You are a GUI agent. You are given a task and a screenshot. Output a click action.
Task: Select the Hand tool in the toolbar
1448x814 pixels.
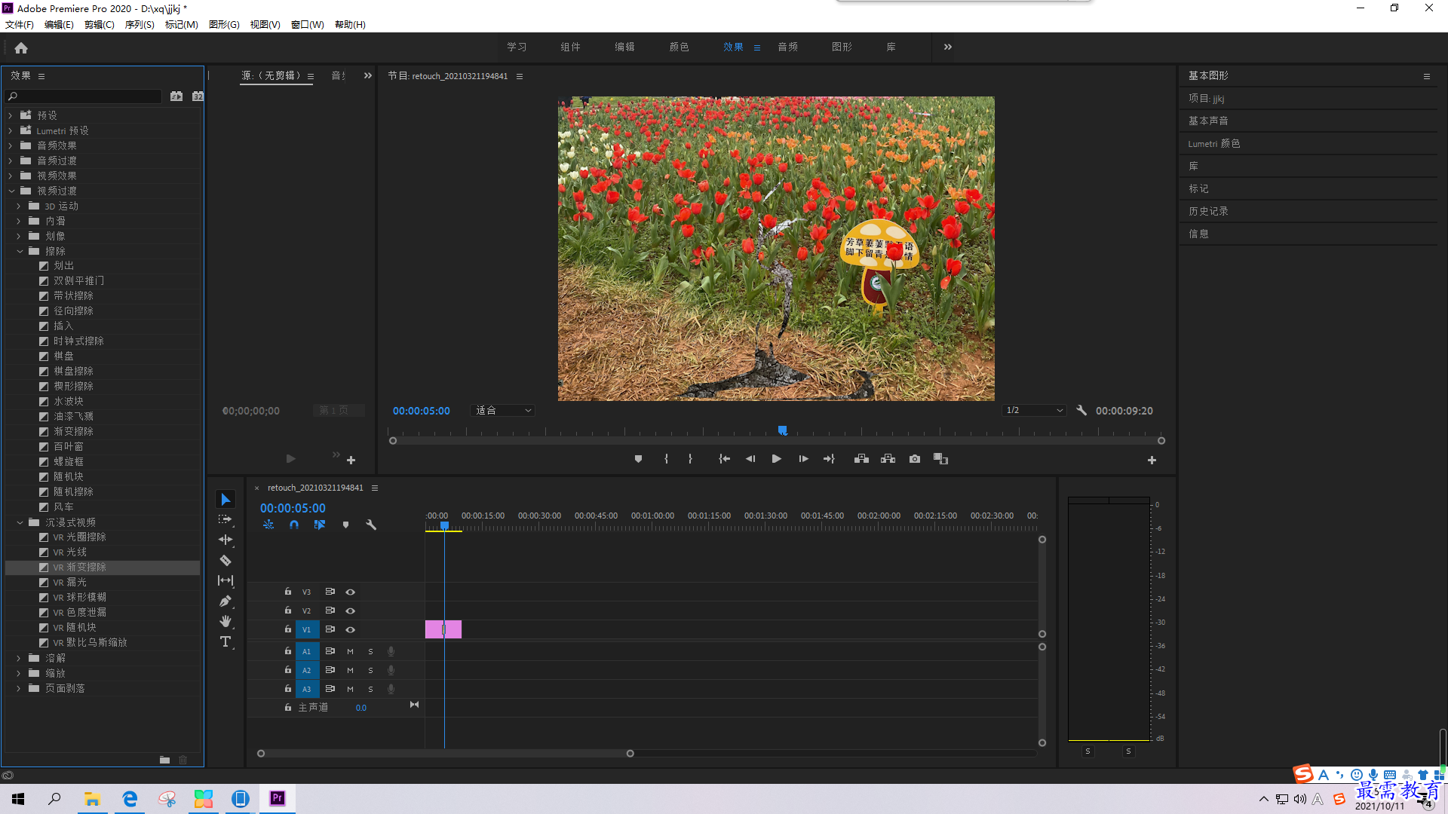(x=225, y=621)
